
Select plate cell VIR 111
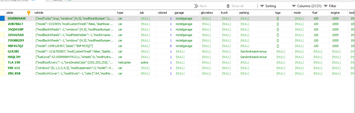[19, 68]
